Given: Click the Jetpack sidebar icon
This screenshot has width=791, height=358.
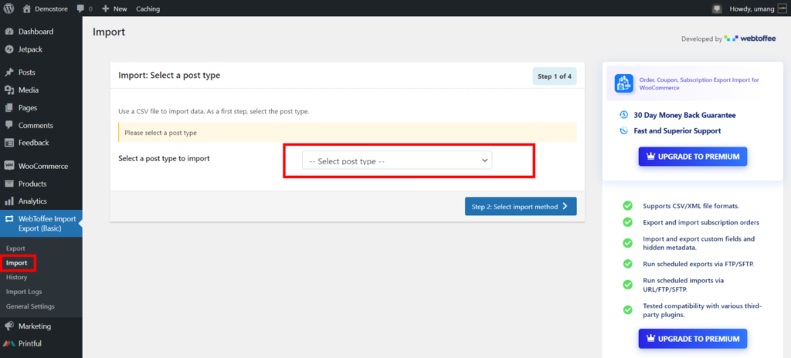Looking at the screenshot, I should click(9, 49).
